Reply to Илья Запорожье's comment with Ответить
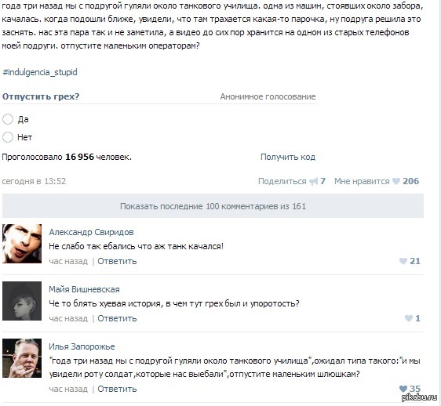Image resolution: width=441 pixels, height=406 pixels. 117,389
